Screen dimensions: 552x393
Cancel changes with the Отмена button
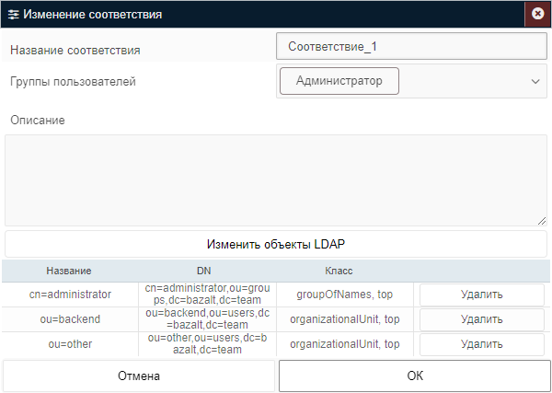139,376
